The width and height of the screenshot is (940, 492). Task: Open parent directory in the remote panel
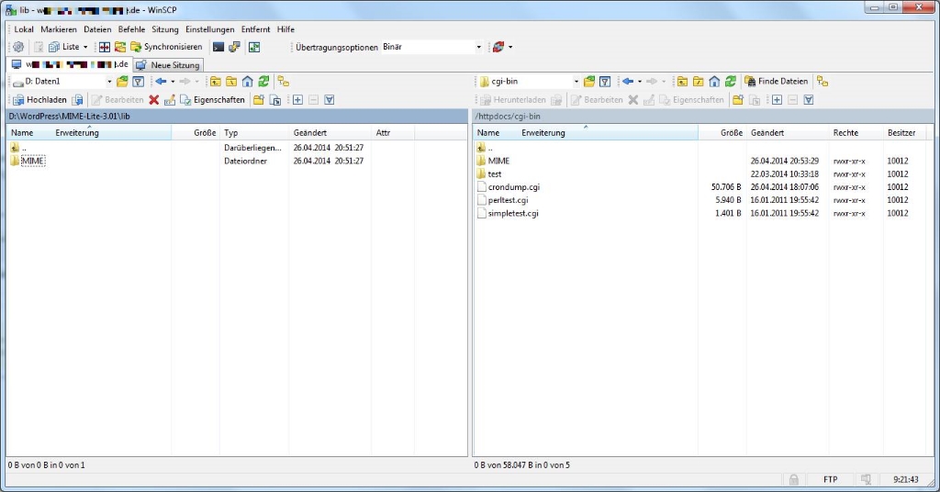point(682,82)
